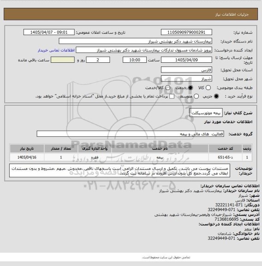Image resolution: width=262 pixels, height=266 pixels.
Task: Click the شماره نیاز number field
Action: [186, 32]
